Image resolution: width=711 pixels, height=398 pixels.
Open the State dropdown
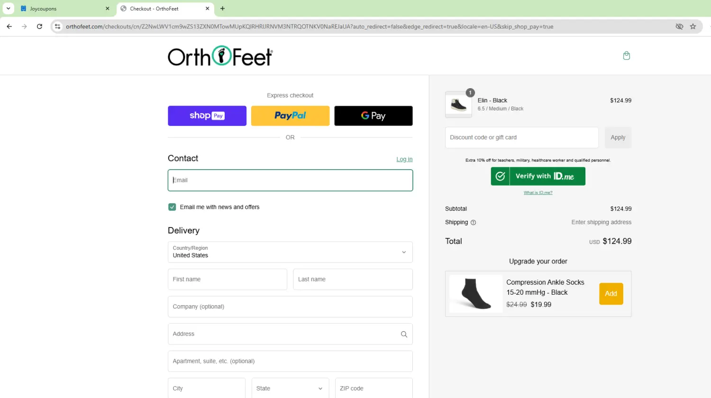290,388
